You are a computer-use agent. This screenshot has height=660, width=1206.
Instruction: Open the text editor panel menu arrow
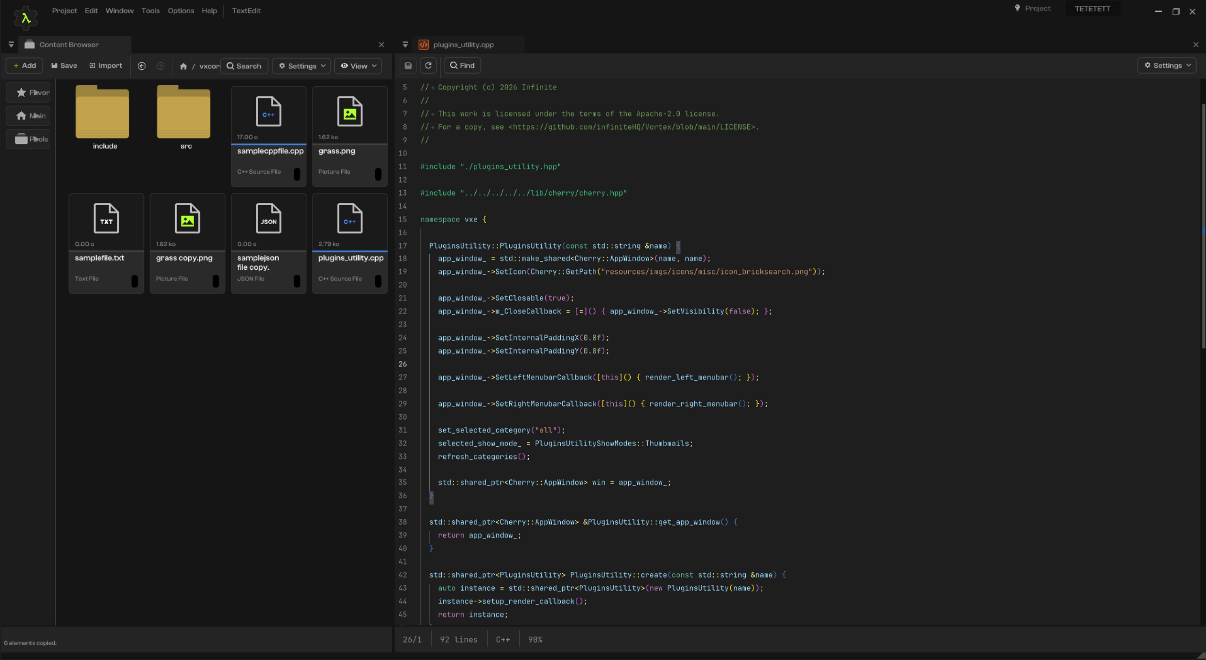[x=405, y=45]
